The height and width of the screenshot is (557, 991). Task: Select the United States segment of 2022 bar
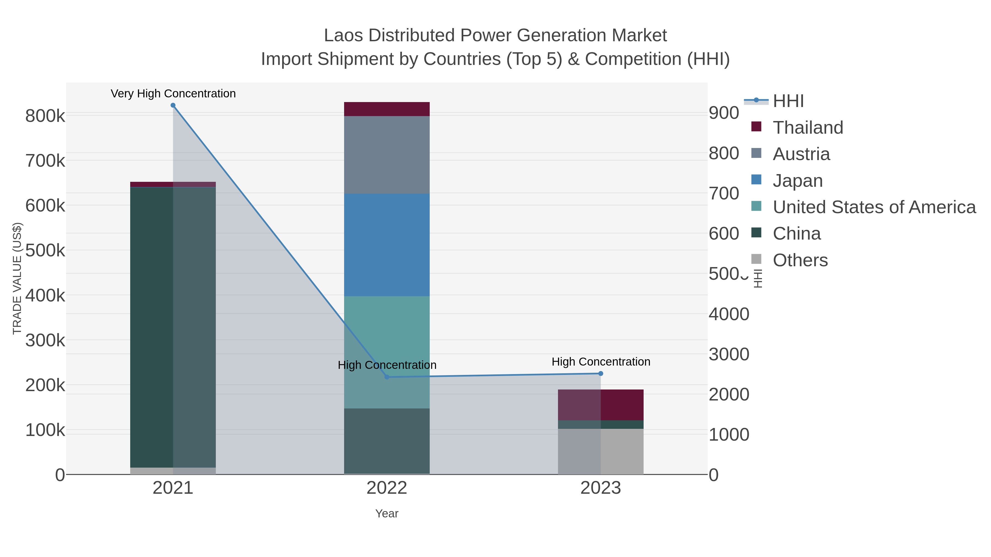coord(387,353)
